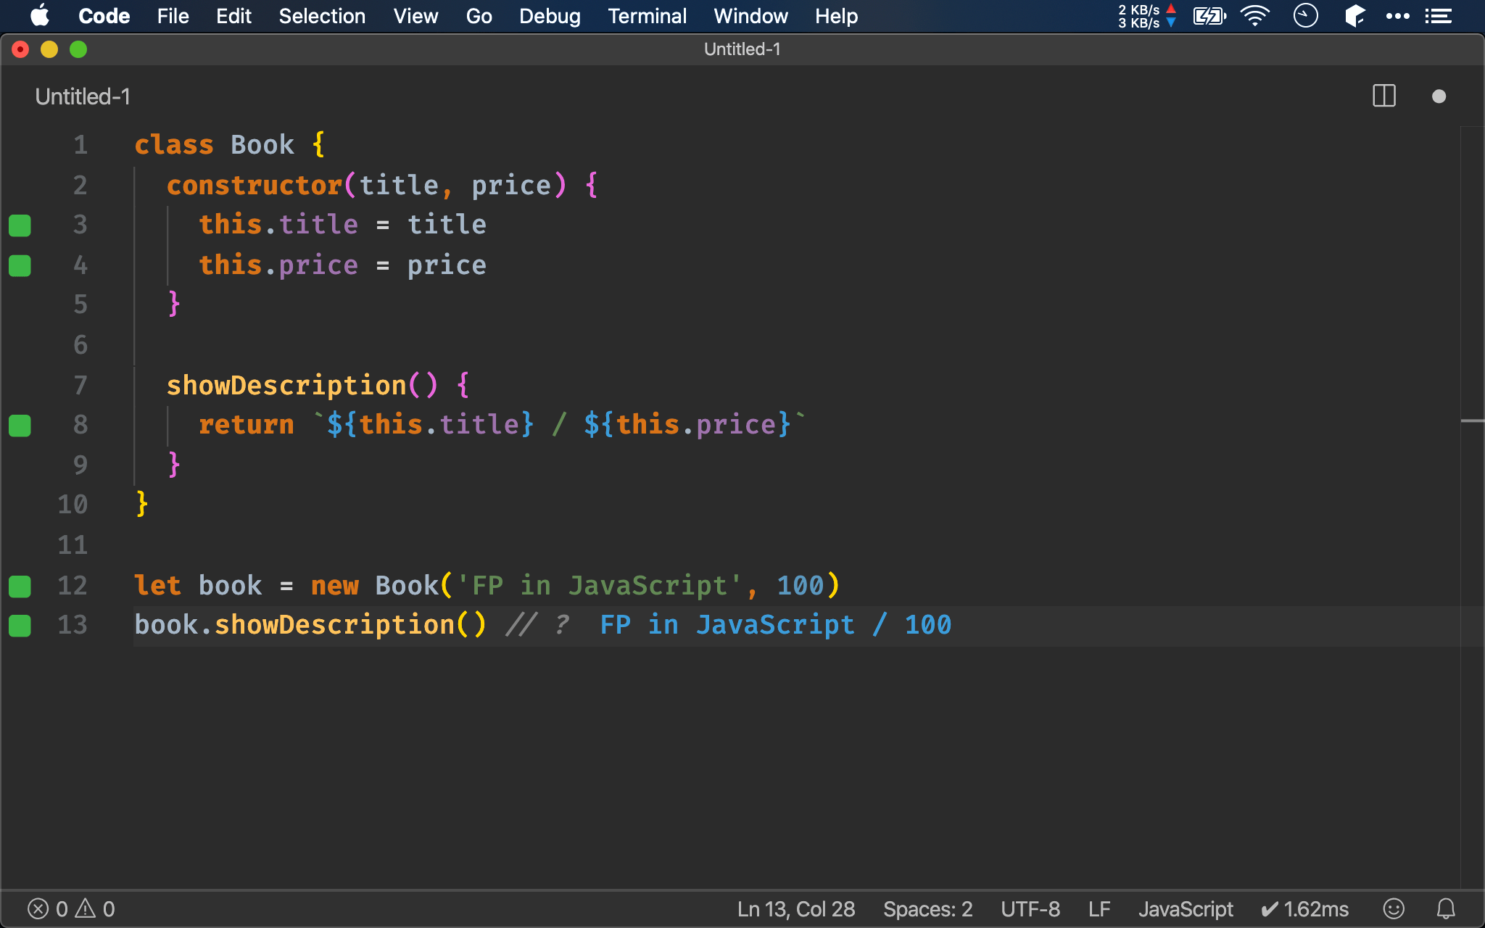Open the Terminal menu
This screenshot has height=928, width=1485.
pos(647,16)
